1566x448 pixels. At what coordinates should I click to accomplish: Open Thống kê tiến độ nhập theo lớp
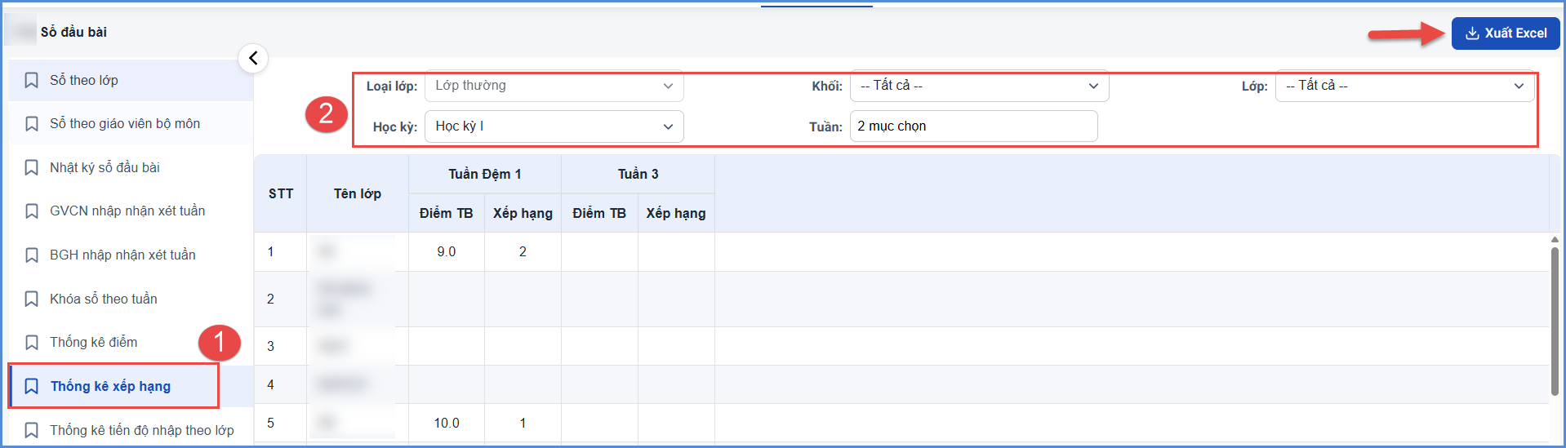131,430
